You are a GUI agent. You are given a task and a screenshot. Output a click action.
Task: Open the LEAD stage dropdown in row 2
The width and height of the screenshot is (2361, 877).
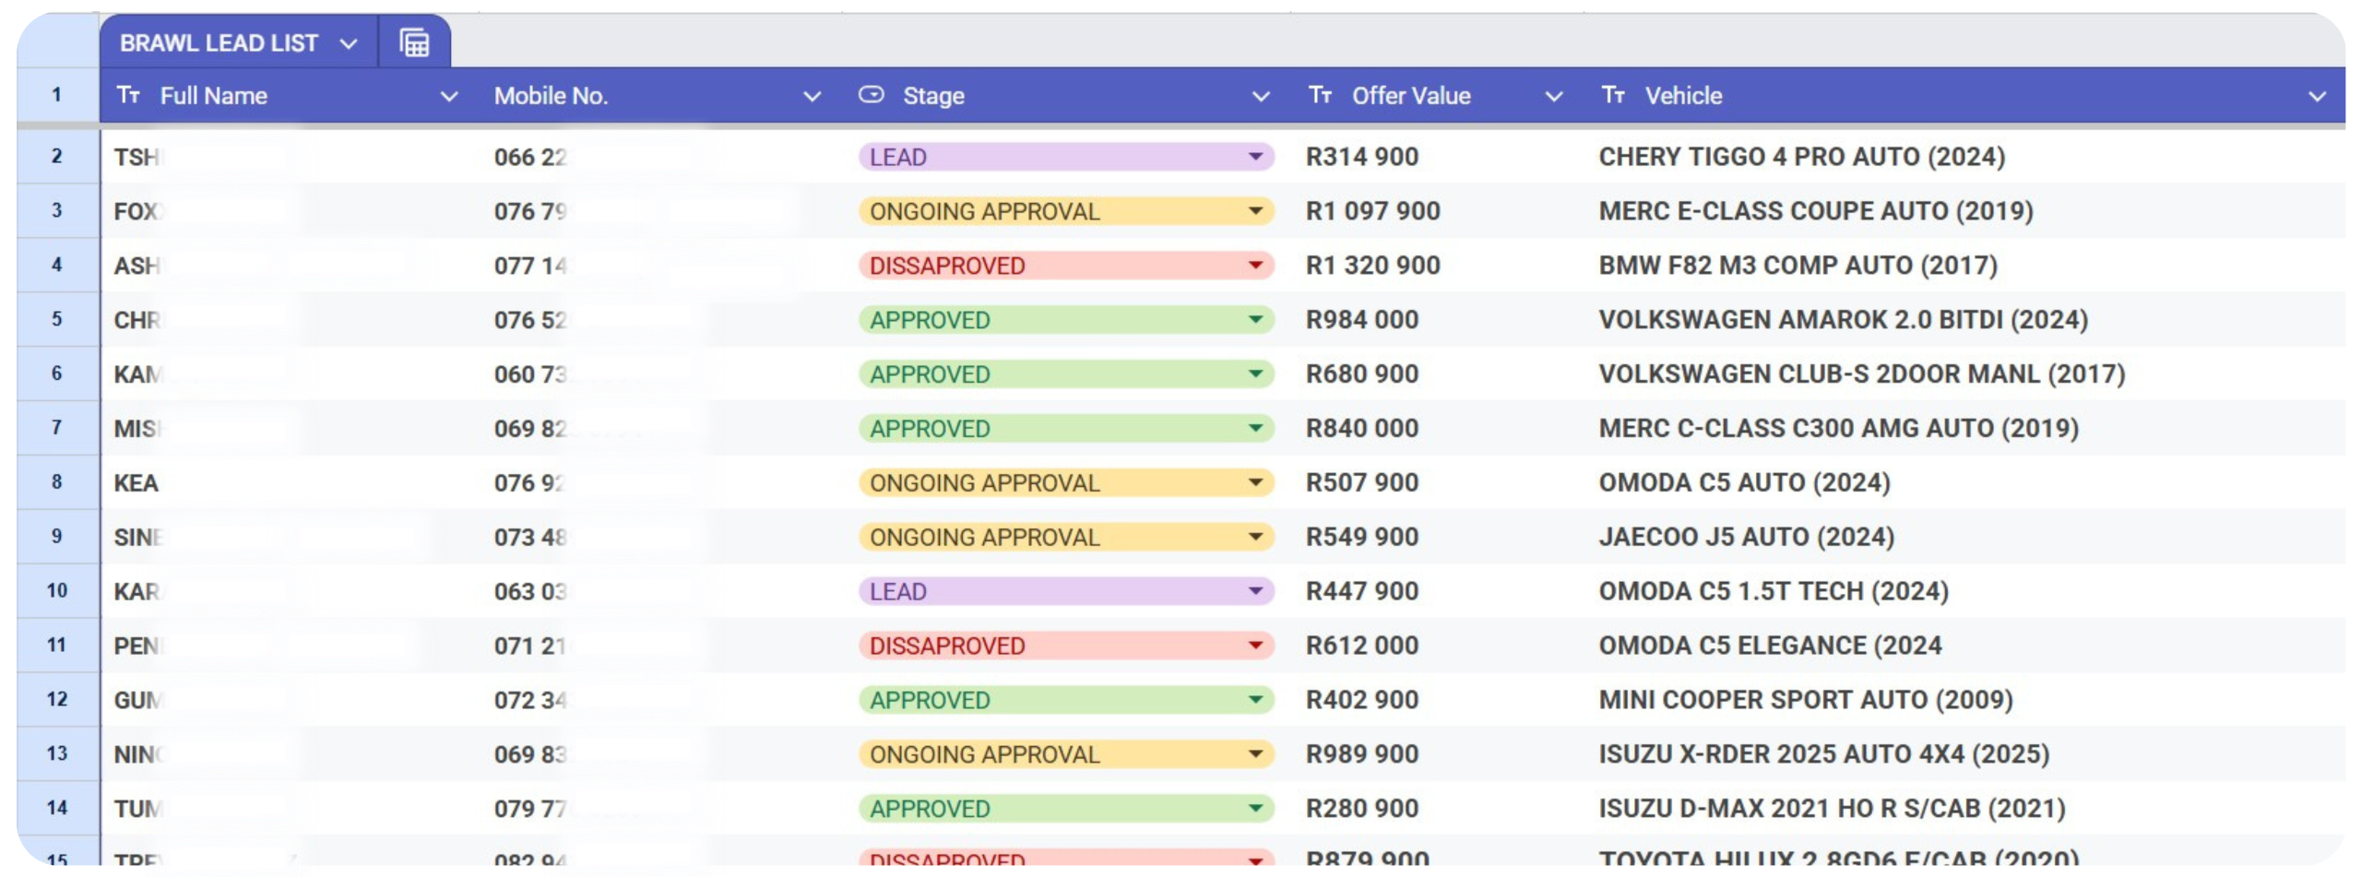pyautogui.click(x=1255, y=157)
